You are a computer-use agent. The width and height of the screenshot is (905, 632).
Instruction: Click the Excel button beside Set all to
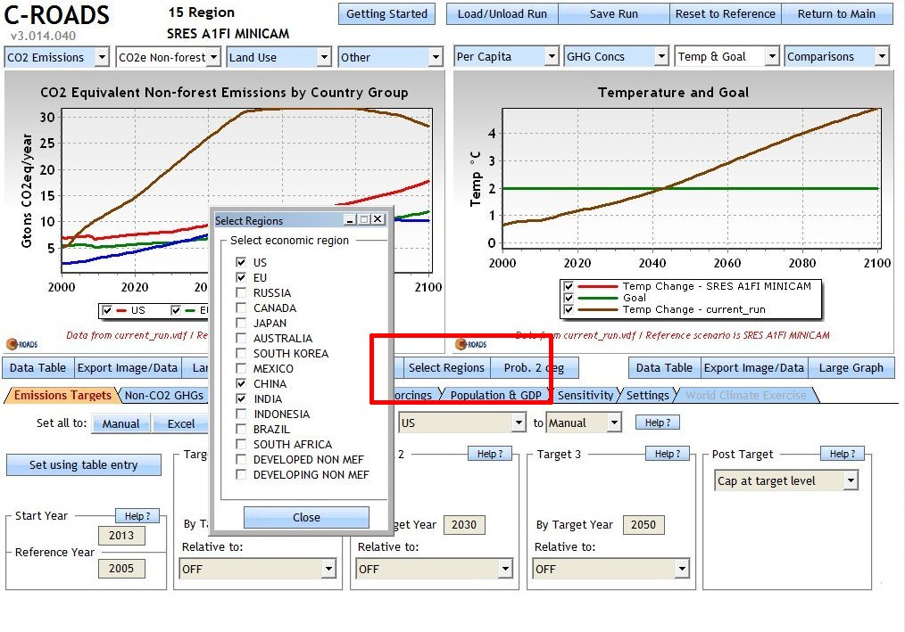(x=180, y=423)
